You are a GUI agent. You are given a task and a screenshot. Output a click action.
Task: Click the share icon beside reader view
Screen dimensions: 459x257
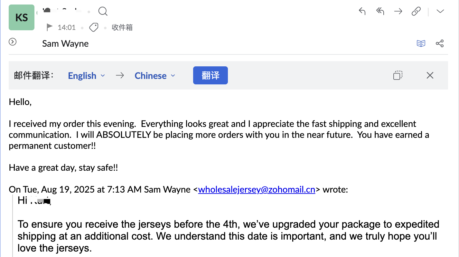pos(440,43)
